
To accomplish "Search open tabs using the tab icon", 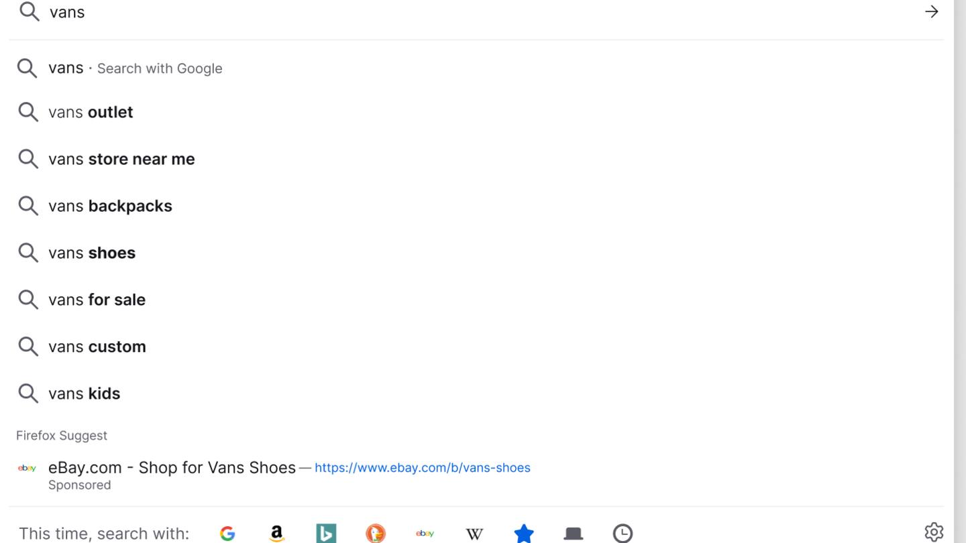I will point(574,534).
